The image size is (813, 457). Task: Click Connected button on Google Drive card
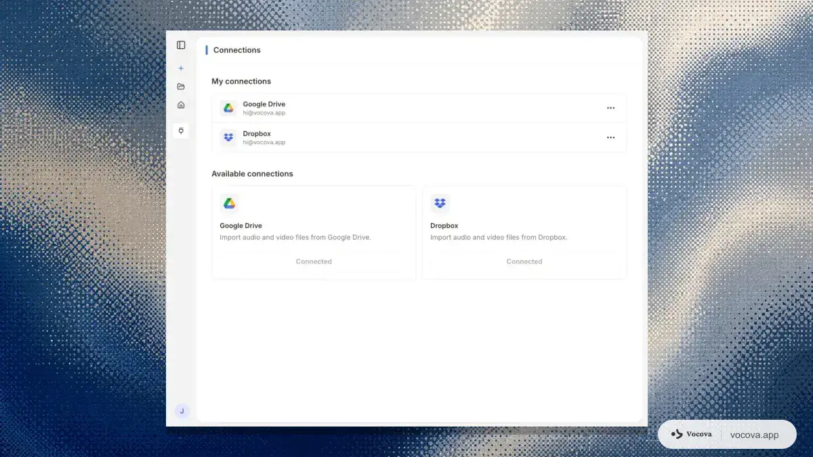point(314,261)
